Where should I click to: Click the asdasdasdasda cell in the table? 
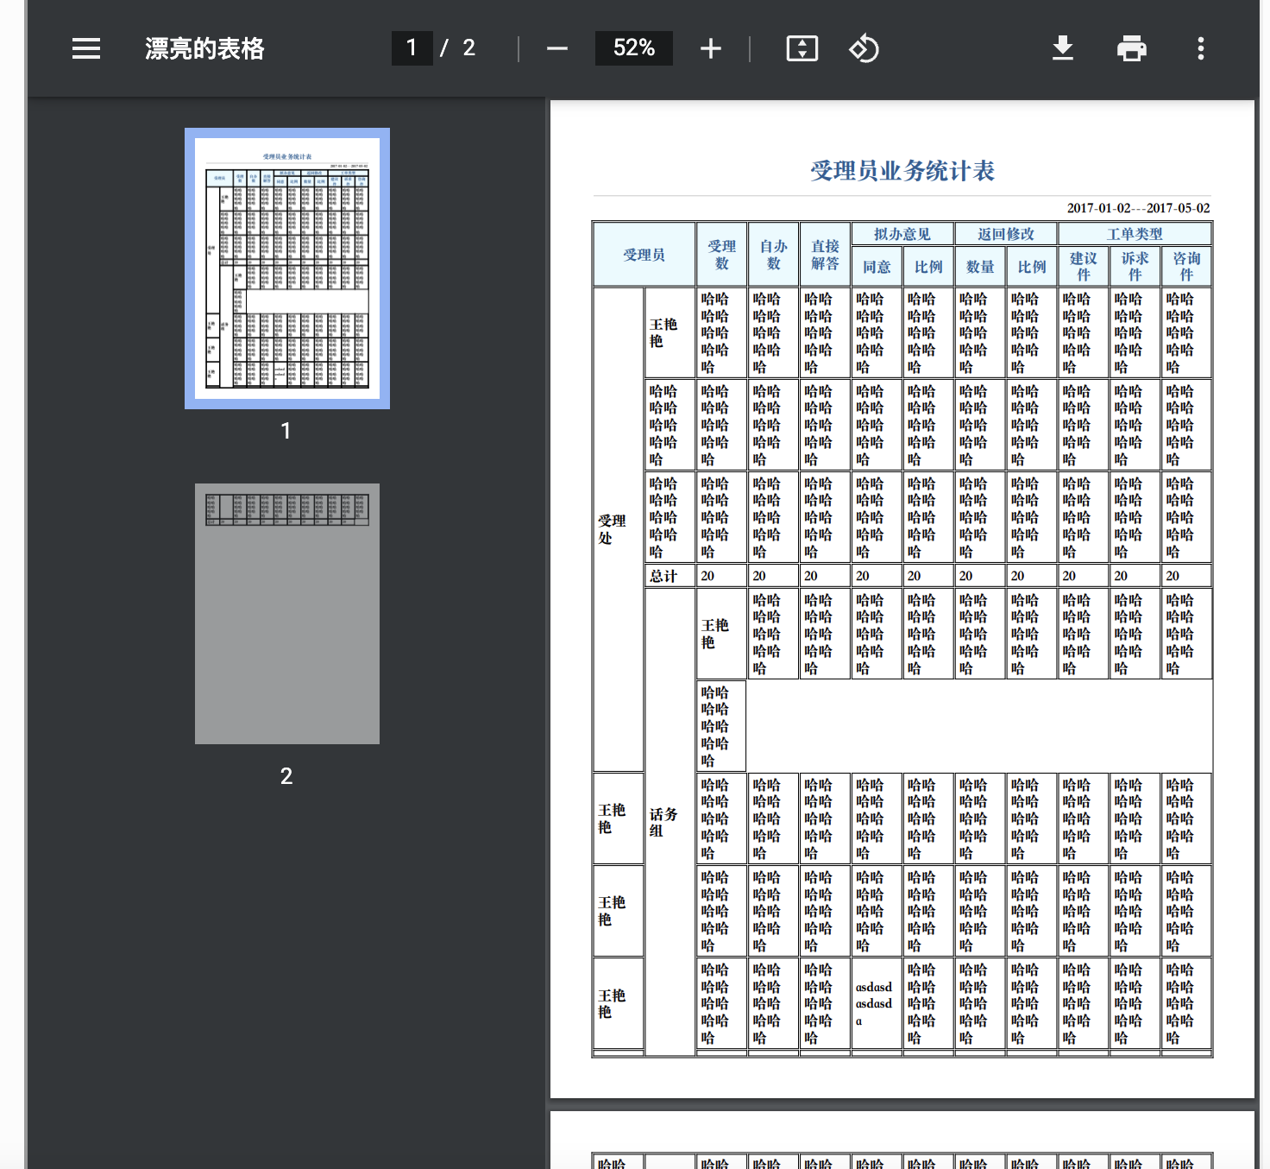(x=875, y=1002)
